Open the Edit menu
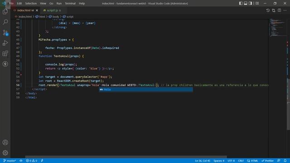Viewport: 290px width, 163px height. (19, 3)
